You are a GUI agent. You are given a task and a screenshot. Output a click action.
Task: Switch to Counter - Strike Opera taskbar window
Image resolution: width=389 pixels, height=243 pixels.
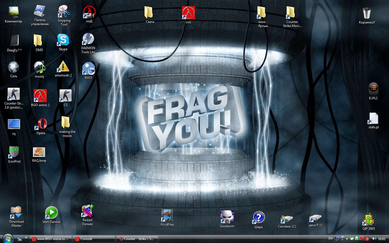(137, 239)
